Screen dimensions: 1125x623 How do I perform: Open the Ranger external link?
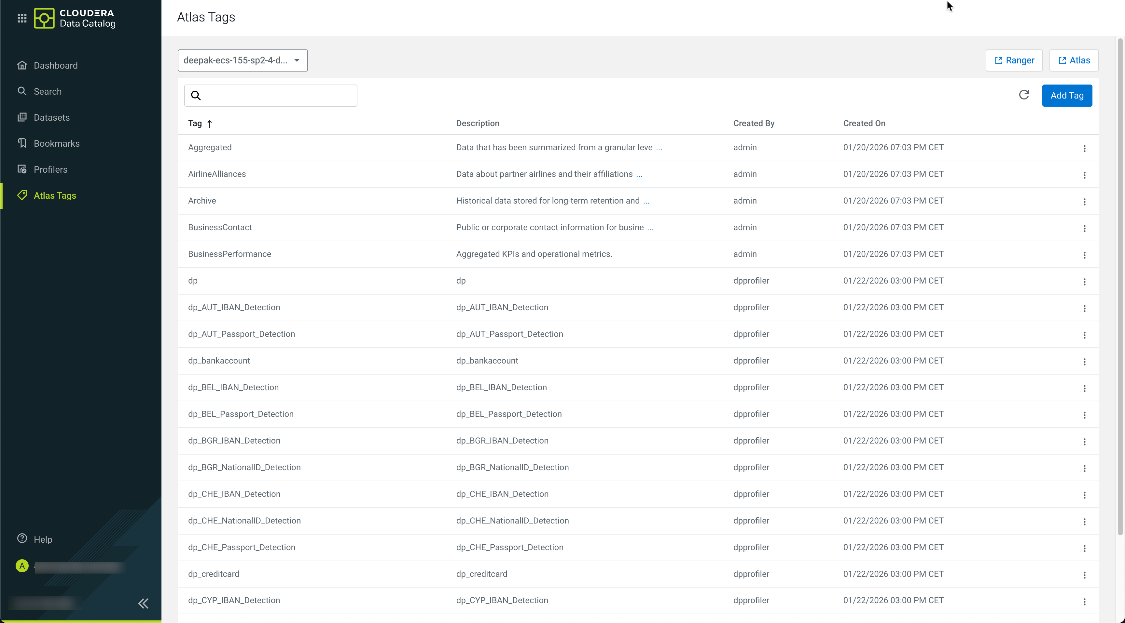pos(1014,60)
